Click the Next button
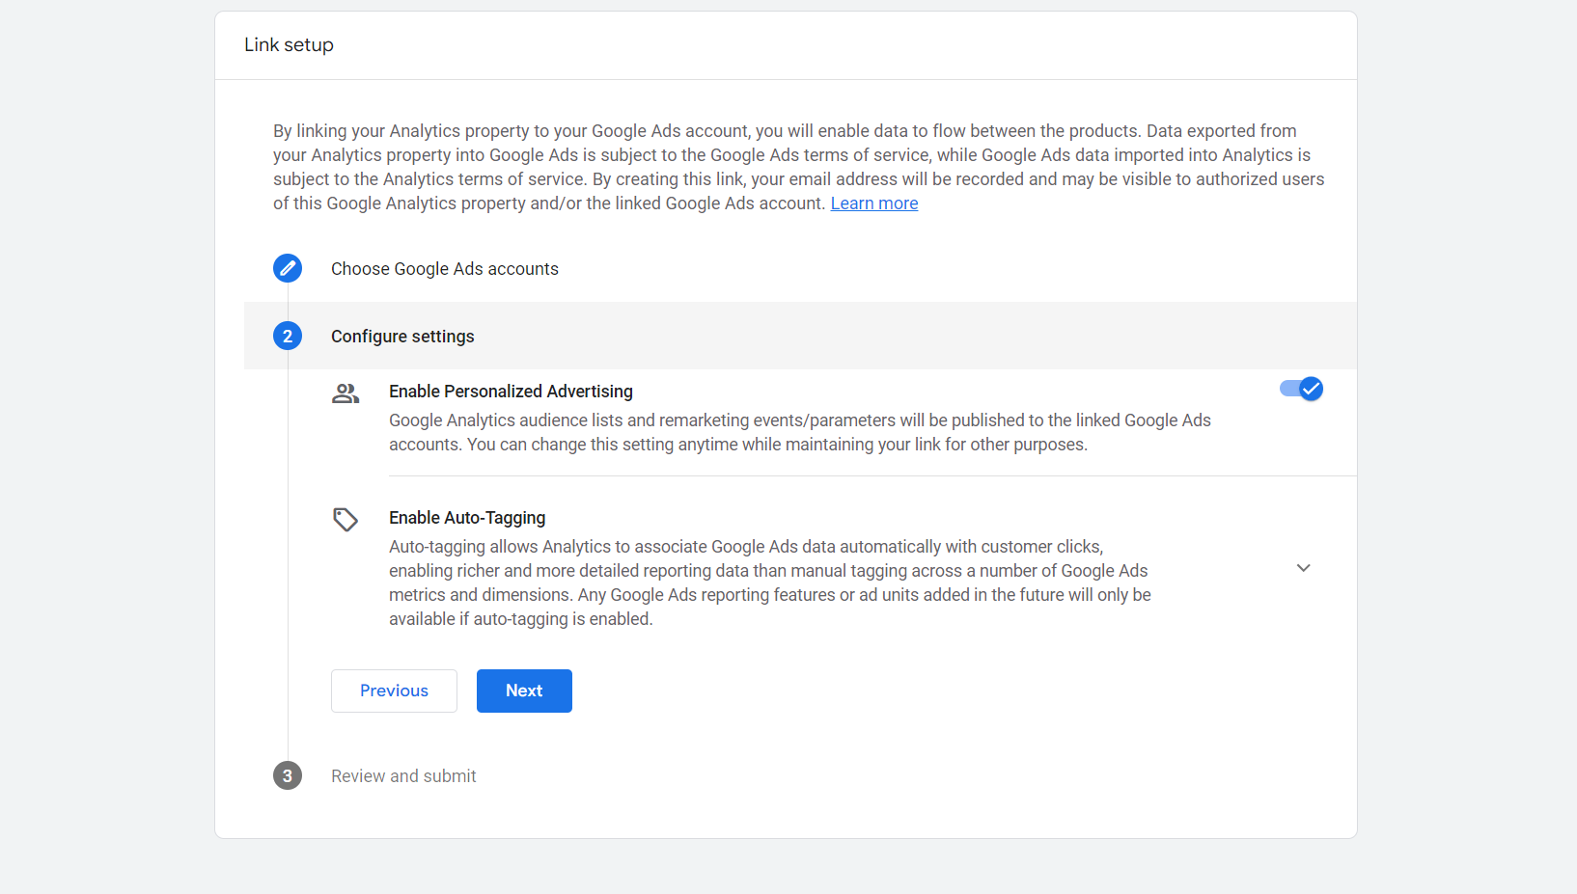The height and width of the screenshot is (894, 1577). [x=524, y=691]
